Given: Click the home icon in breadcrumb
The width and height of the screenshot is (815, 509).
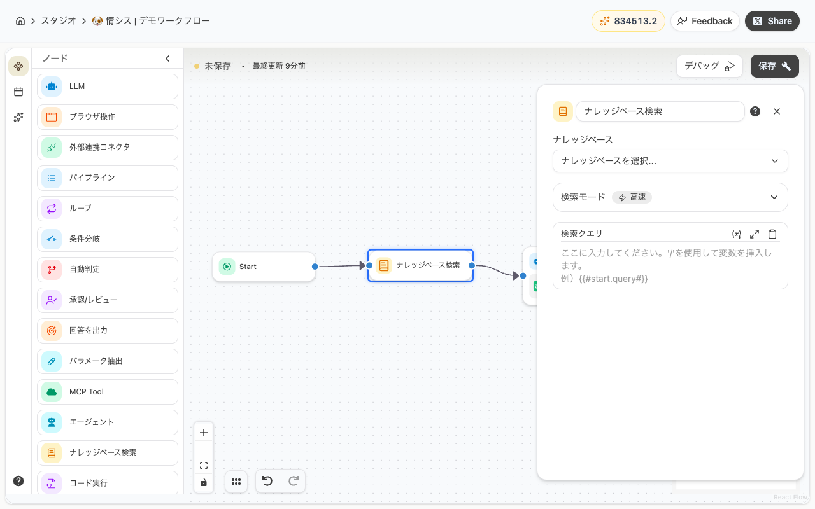Looking at the screenshot, I should [x=20, y=21].
